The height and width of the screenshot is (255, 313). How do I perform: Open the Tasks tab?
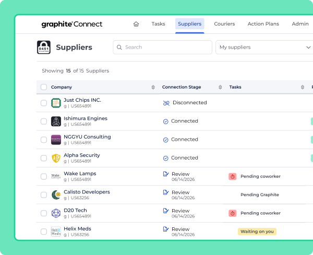click(158, 24)
